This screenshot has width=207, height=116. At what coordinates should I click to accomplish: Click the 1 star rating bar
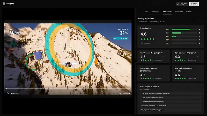click(184, 43)
